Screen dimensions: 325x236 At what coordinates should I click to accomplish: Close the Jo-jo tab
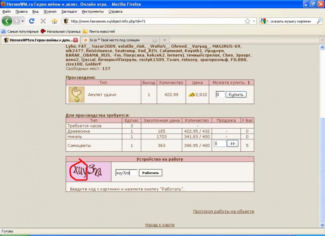click(x=155, y=40)
